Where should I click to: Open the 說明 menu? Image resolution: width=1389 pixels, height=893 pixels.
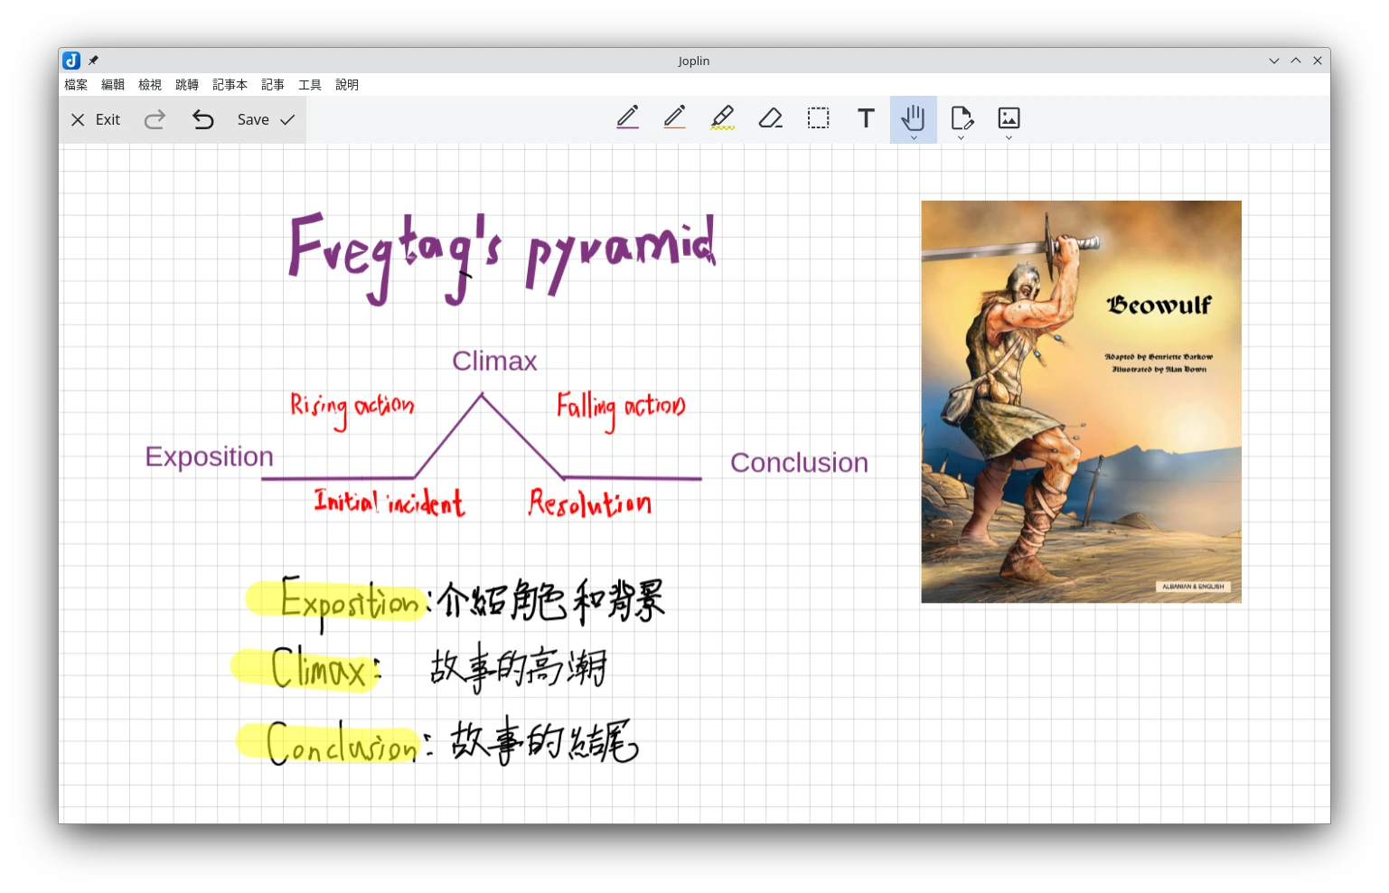click(x=347, y=85)
